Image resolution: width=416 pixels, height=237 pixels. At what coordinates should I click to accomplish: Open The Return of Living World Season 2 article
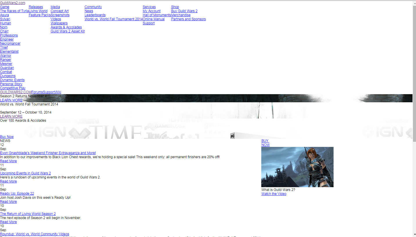click(x=28, y=214)
